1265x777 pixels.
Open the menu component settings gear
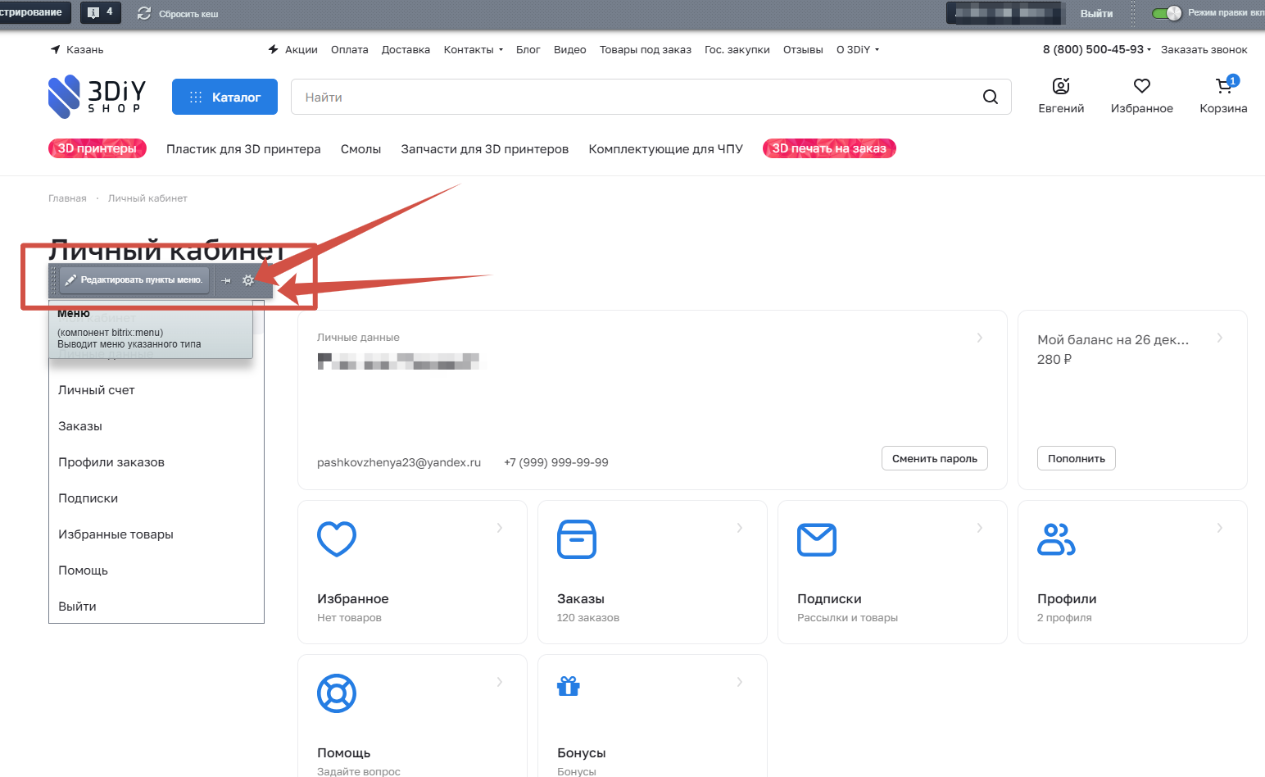pos(248,280)
